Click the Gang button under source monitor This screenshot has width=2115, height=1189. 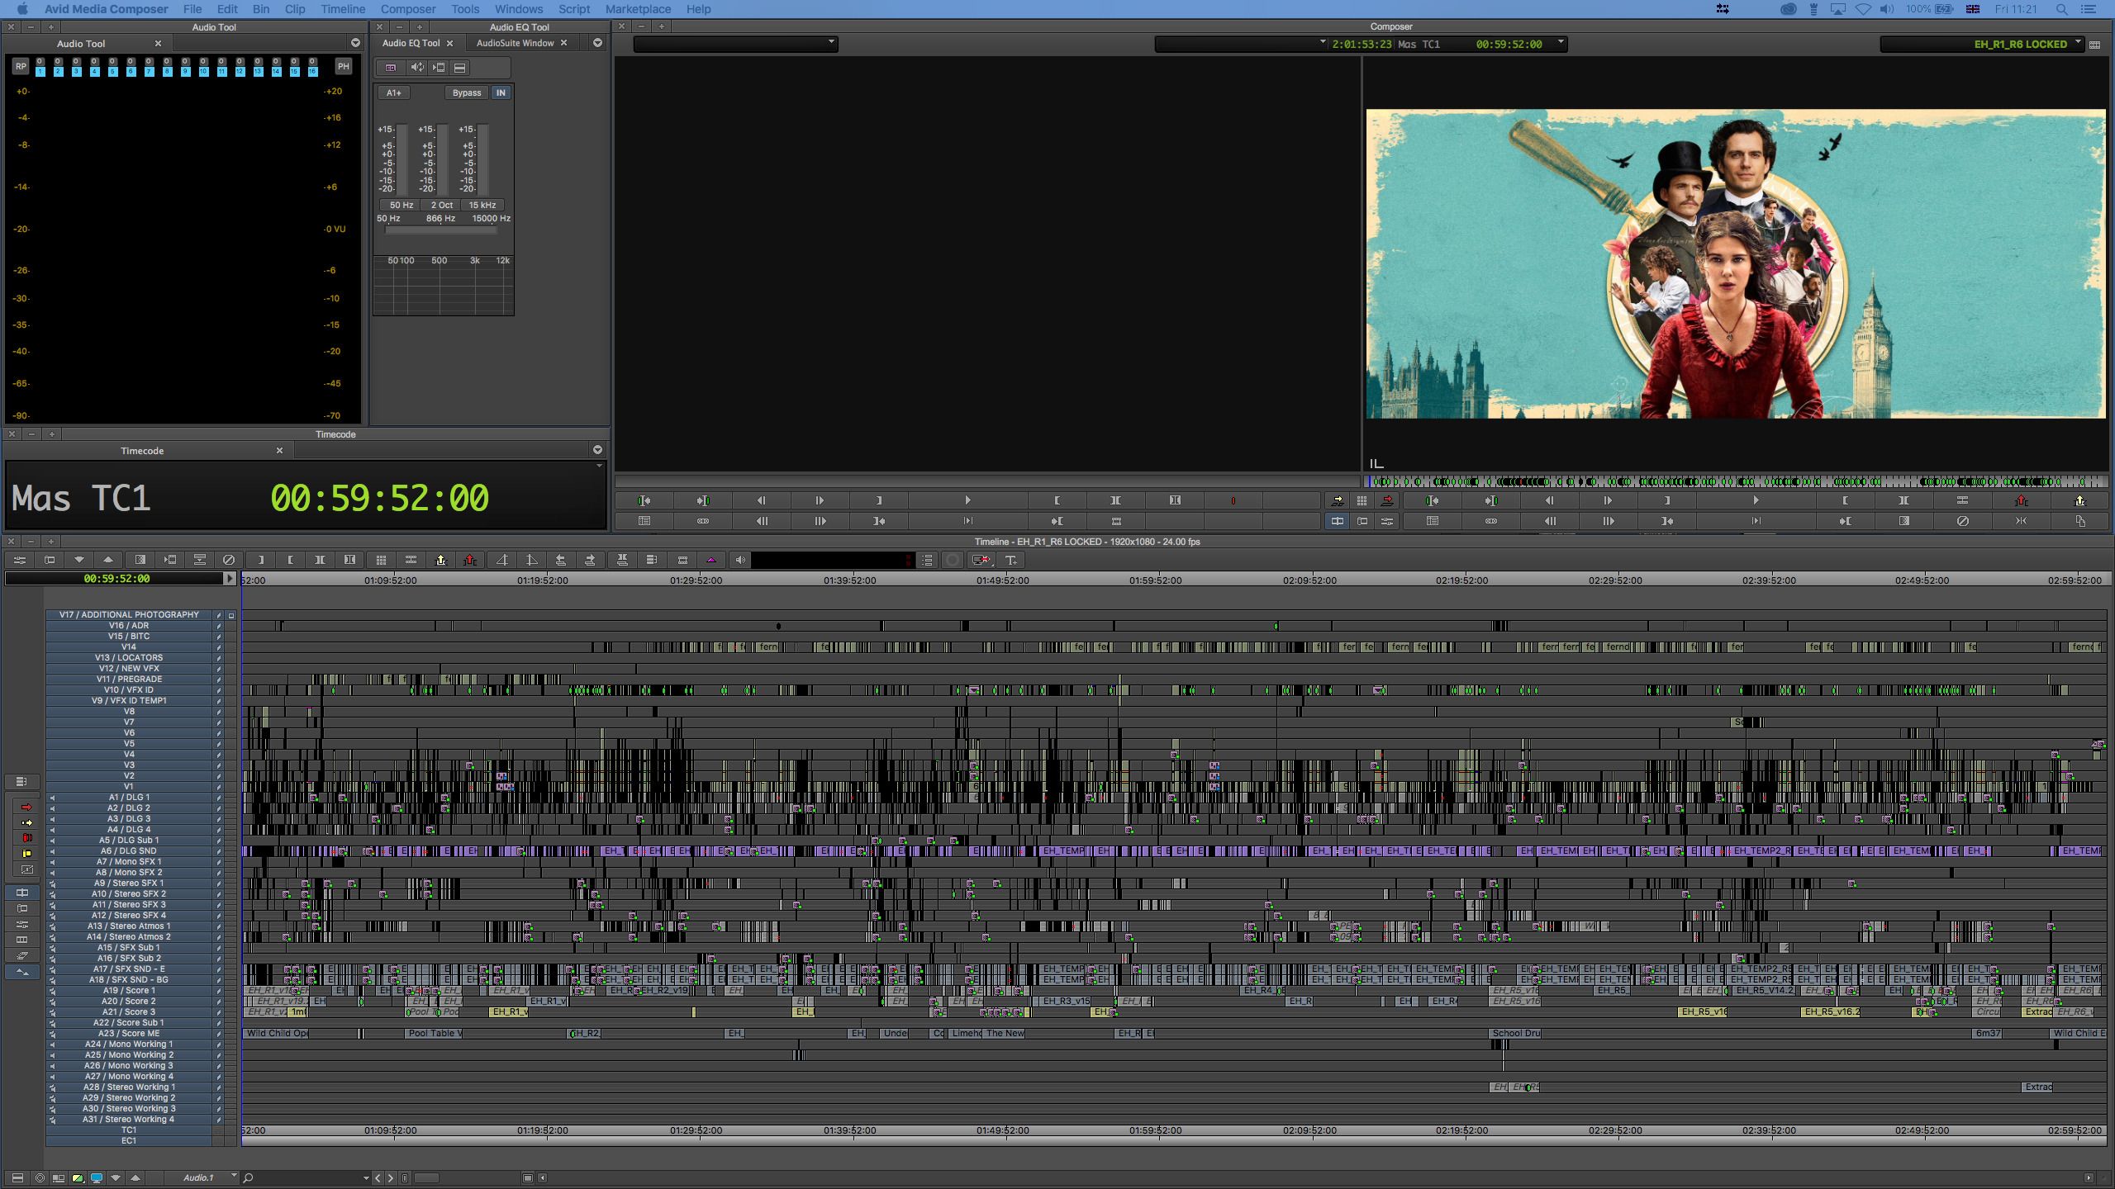(x=703, y=521)
